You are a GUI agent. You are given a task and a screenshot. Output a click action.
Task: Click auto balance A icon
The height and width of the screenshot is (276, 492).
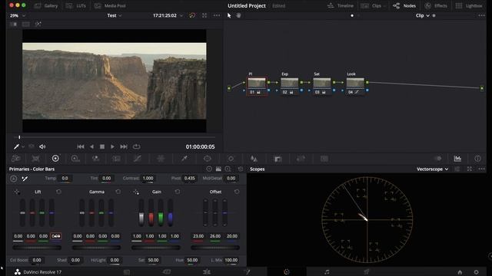pos(14,179)
